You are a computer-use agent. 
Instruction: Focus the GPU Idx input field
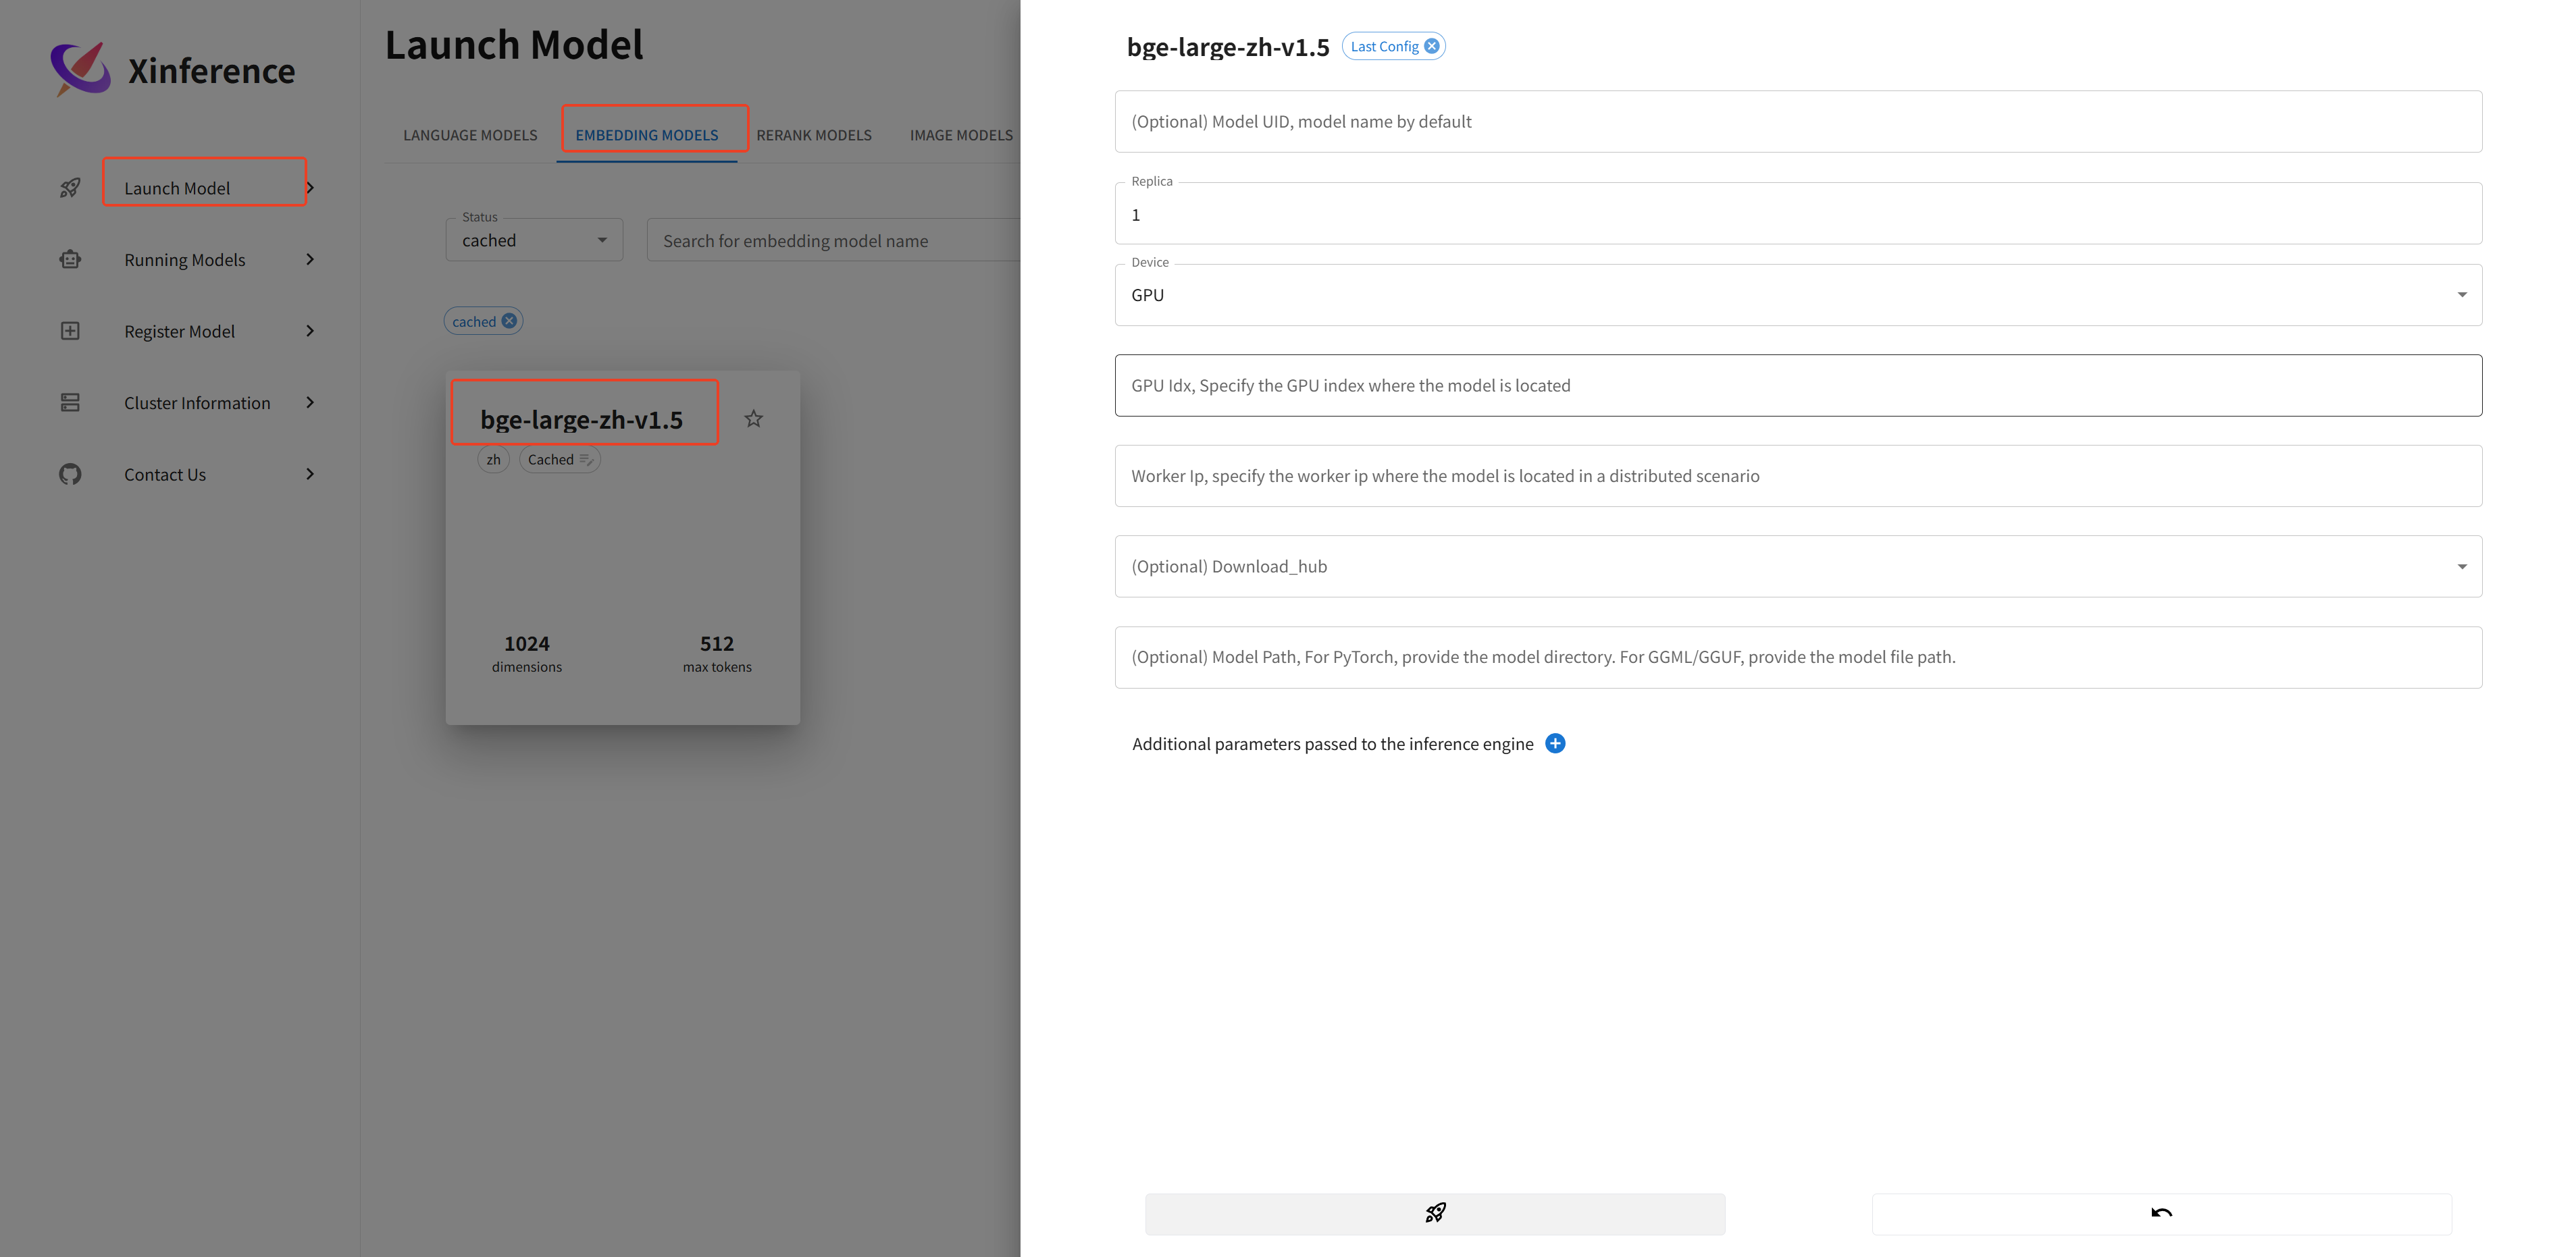(x=1797, y=385)
